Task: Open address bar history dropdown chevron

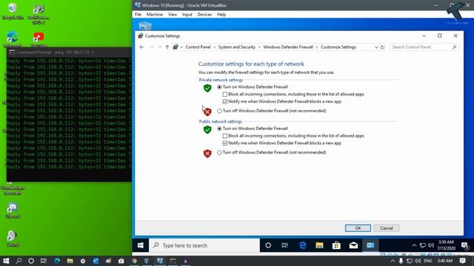Action: (376, 47)
